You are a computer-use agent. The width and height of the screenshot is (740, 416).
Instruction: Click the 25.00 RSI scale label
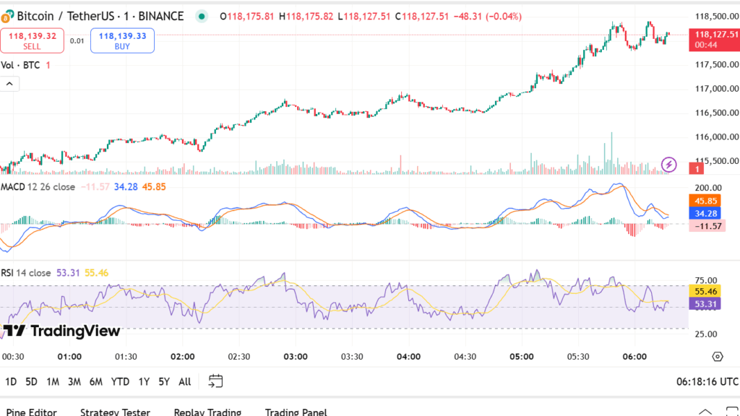706,334
